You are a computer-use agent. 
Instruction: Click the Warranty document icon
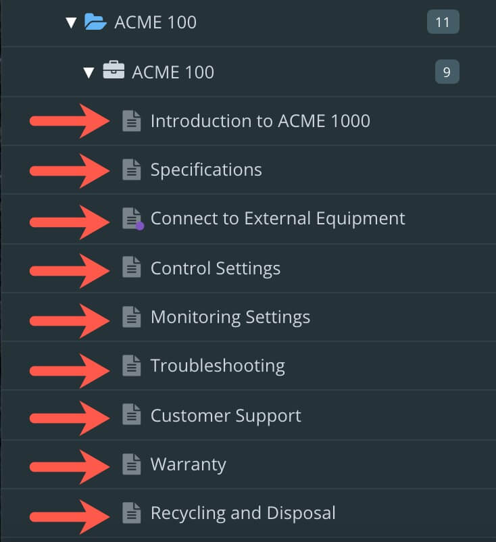(x=132, y=464)
